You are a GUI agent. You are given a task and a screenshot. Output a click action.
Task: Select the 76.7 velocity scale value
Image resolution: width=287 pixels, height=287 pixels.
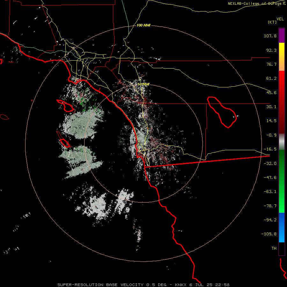pyautogui.click(x=271, y=64)
